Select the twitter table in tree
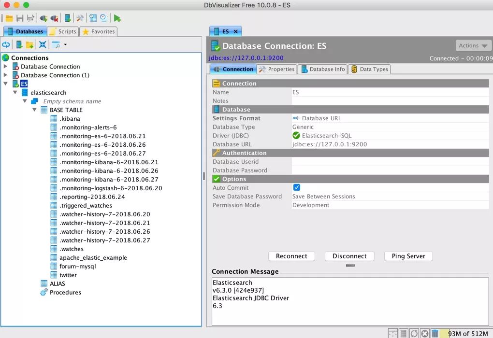This screenshot has width=493, height=338. click(68, 275)
